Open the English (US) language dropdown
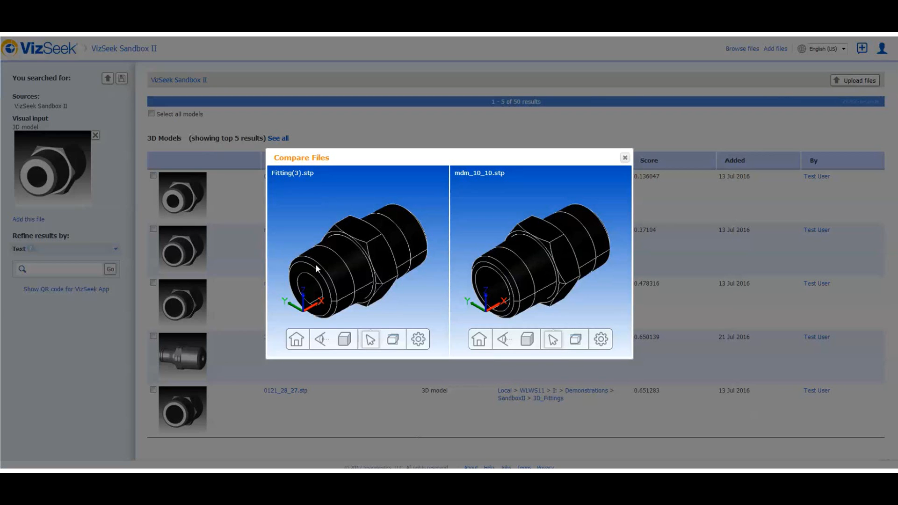Screen dimensions: 898x505 click(822, 49)
